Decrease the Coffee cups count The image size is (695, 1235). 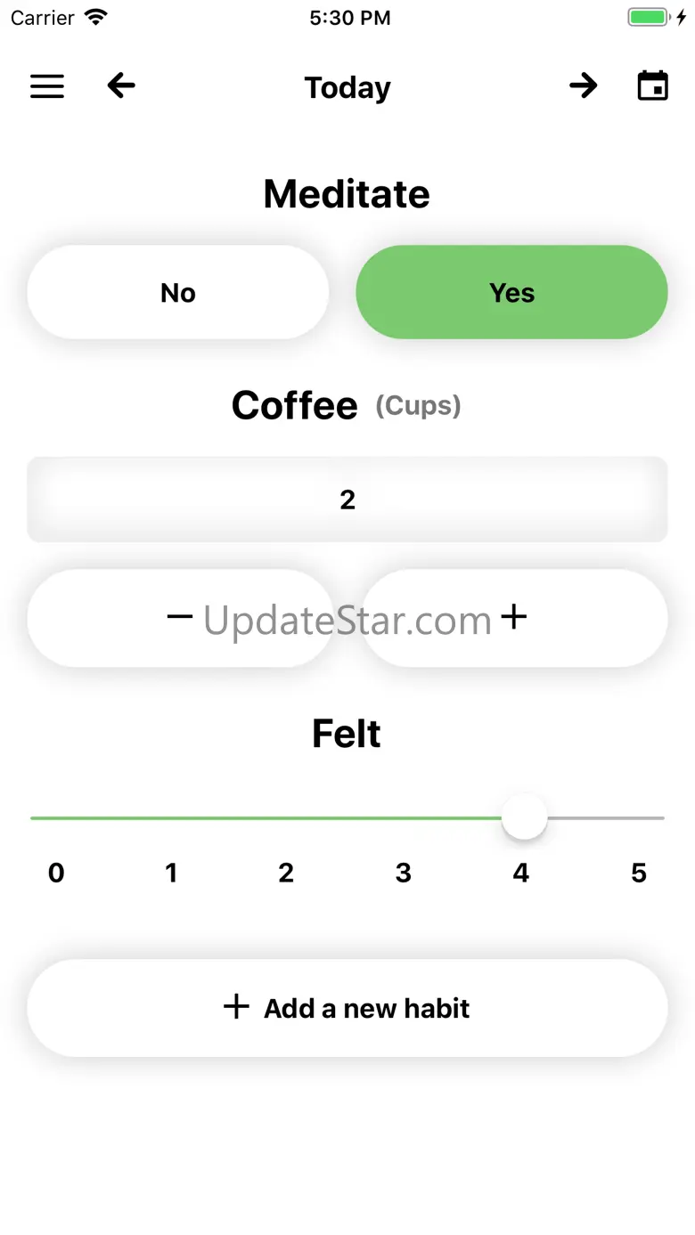click(179, 617)
